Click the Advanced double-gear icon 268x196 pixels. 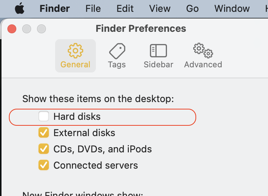[203, 51]
